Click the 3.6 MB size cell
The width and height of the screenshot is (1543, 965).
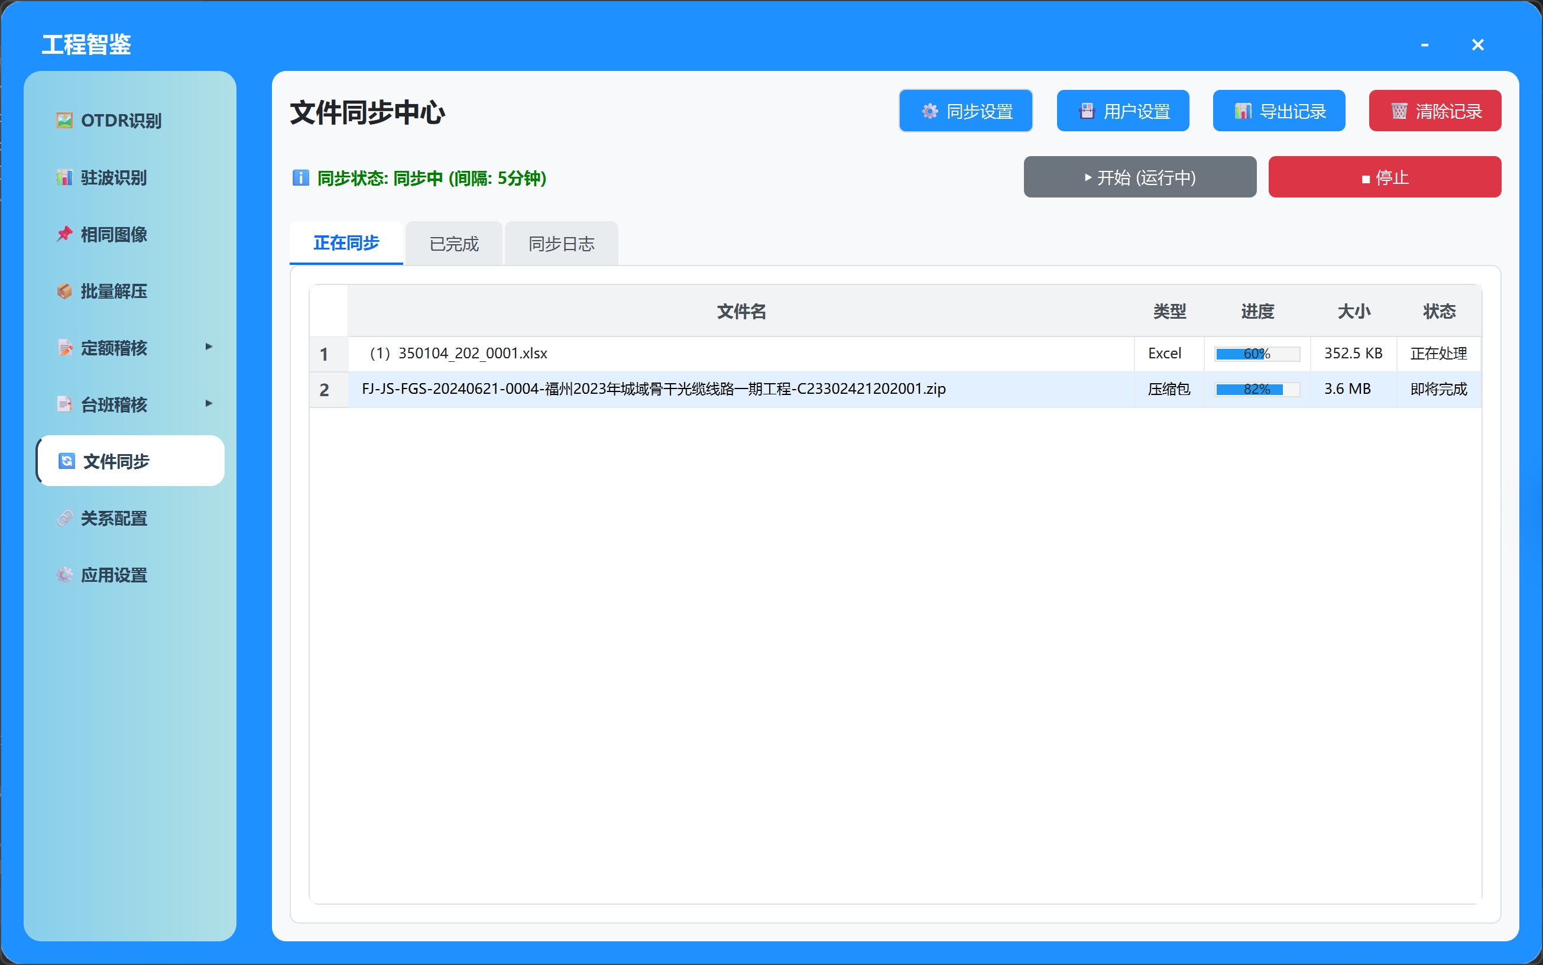tap(1353, 389)
